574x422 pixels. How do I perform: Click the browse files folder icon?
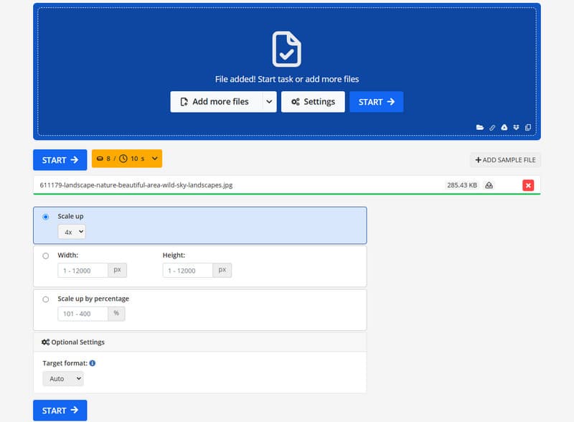pos(480,127)
